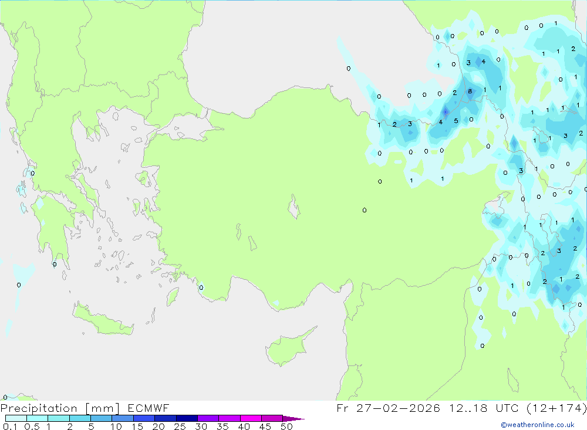Click the 25–30 mm navy legend swatch

click(187, 418)
